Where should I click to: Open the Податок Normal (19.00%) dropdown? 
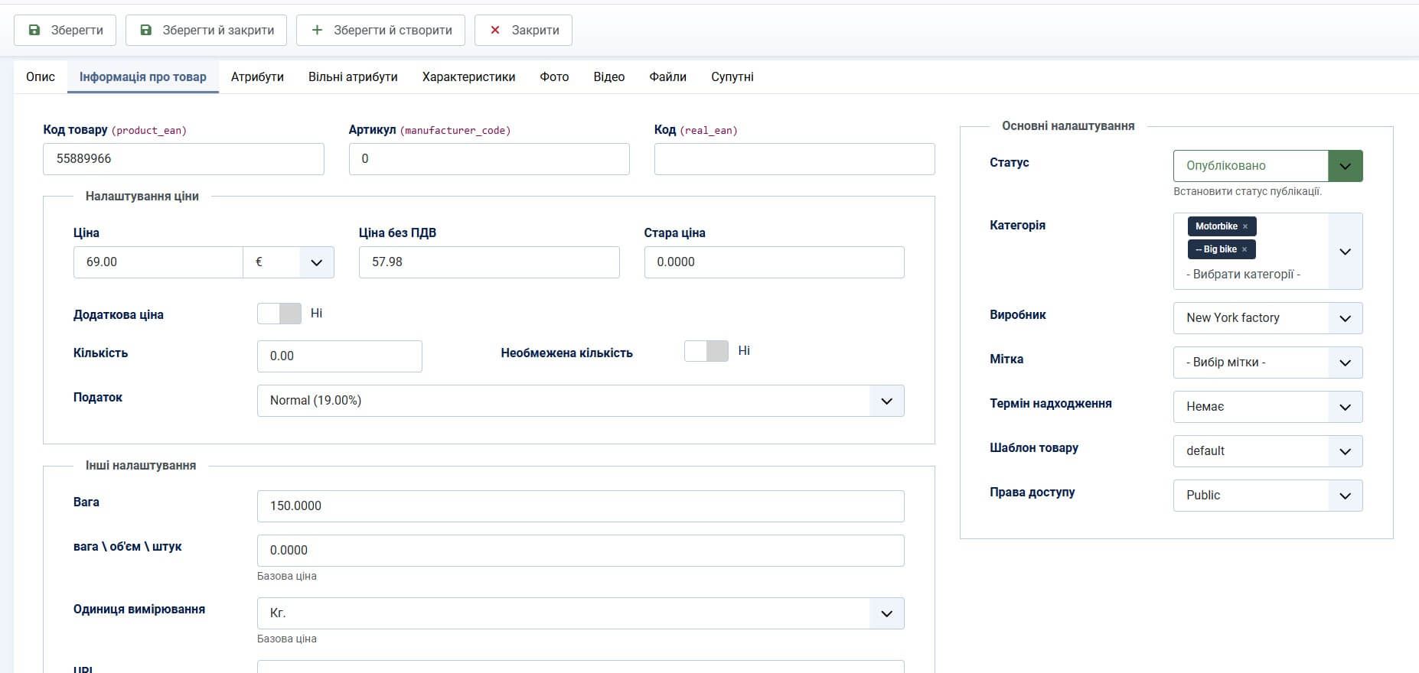point(580,401)
